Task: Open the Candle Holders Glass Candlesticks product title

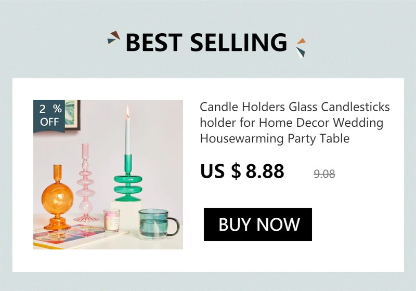Action: (x=295, y=123)
